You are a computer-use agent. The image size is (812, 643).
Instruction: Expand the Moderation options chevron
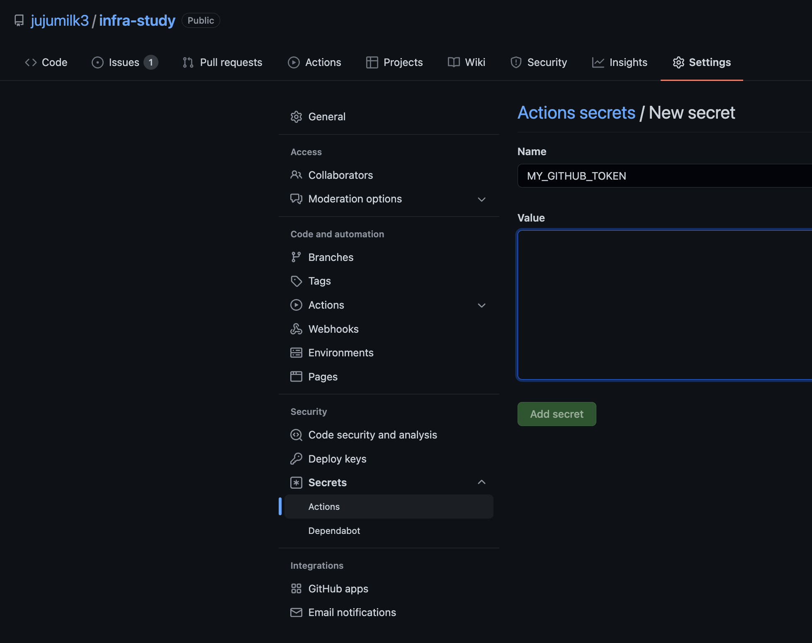coord(481,200)
